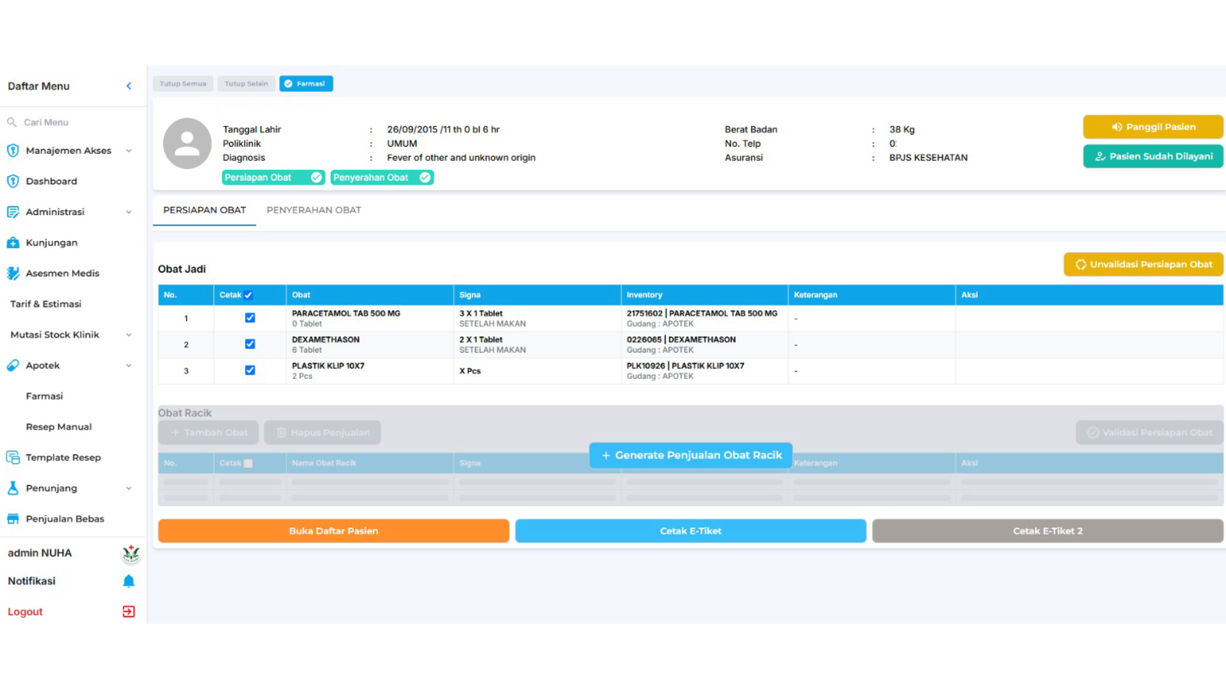This screenshot has height=689, width=1226.
Task: Click the Tutup Semua button
Action: tap(182, 83)
